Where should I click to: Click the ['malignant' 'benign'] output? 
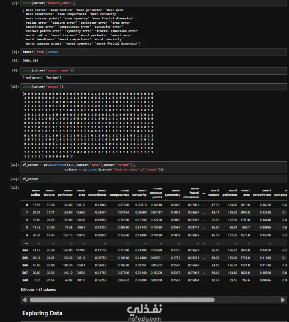[42, 78]
